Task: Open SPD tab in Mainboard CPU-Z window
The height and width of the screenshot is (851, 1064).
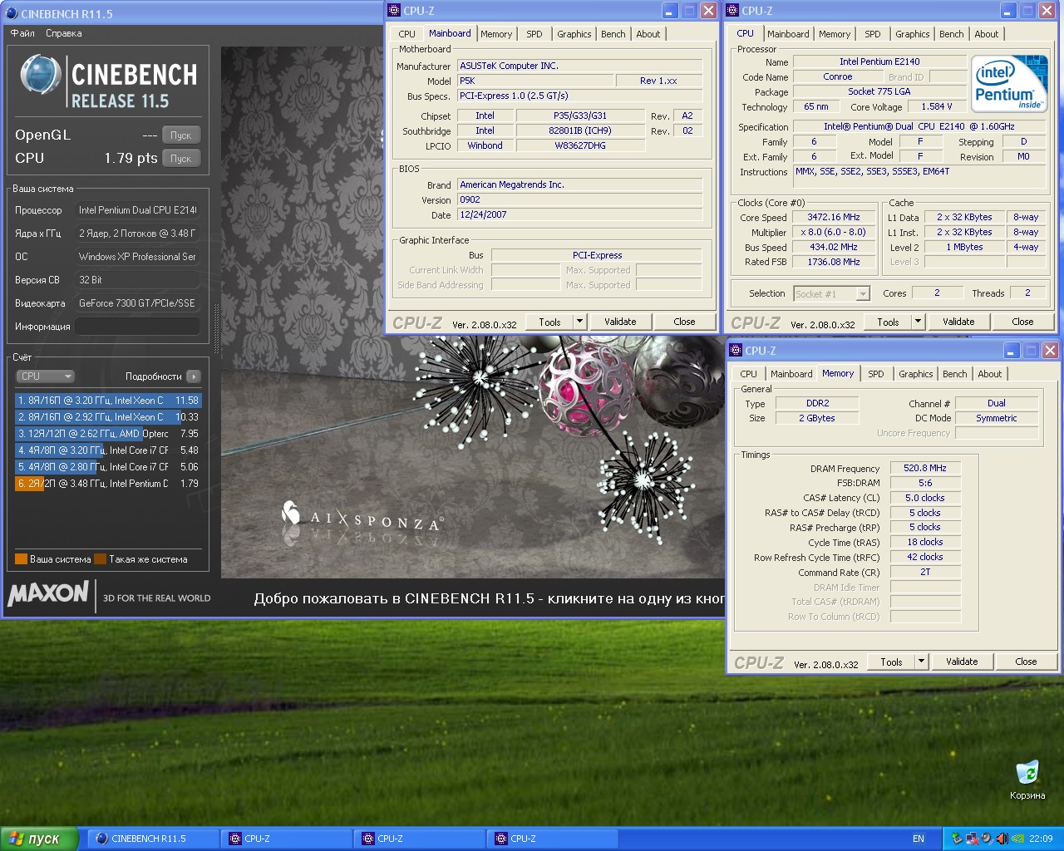Action: pyautogui.click(x=534, y=34)
